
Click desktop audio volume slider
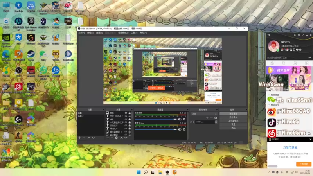coord(156,119)
